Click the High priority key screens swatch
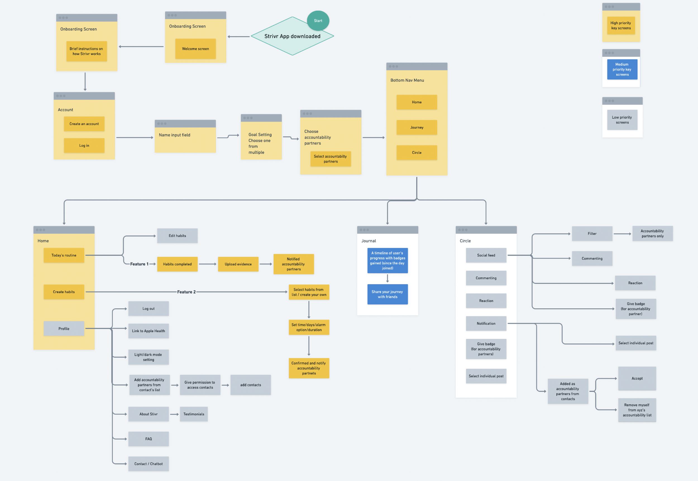 (x=621, y=26)
